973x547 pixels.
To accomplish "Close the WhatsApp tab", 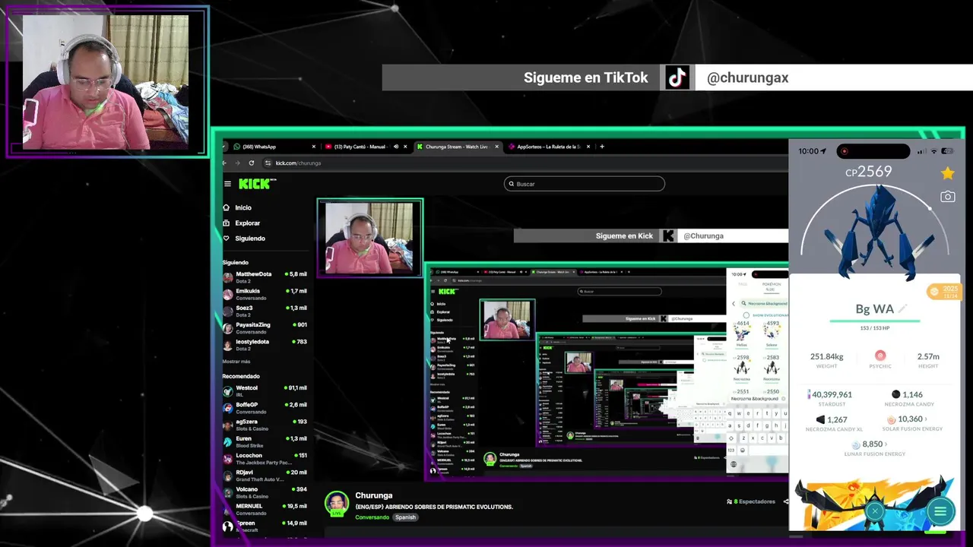I will point(314,147).
